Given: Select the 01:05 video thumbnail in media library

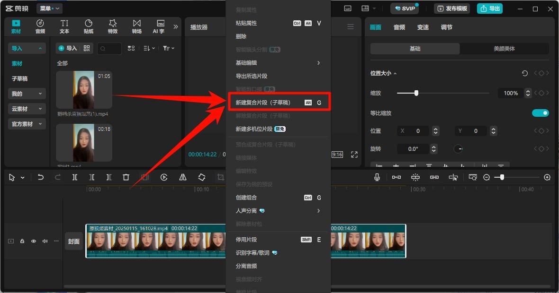Looking at the screenshot, I should 84,90.
